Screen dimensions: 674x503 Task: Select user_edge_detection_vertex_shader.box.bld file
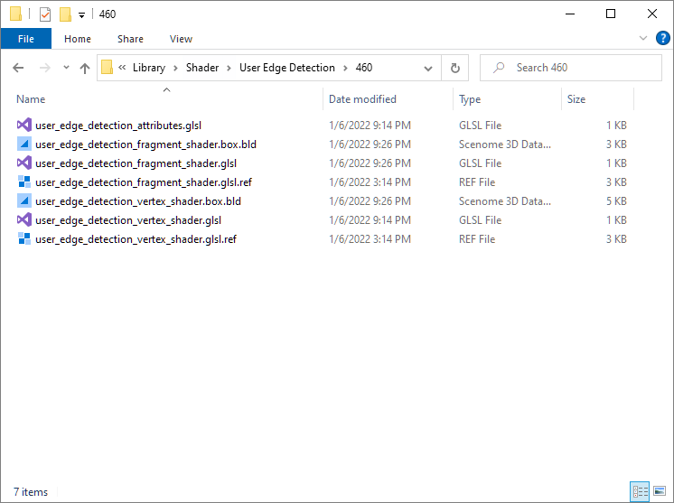[138, 201]
